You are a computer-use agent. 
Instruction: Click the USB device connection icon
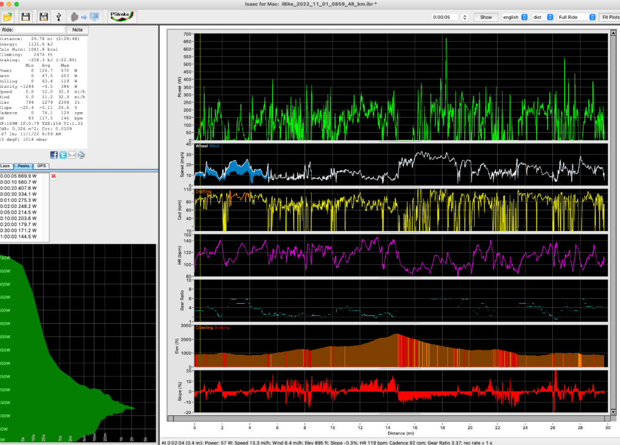[x=58, y=16]
